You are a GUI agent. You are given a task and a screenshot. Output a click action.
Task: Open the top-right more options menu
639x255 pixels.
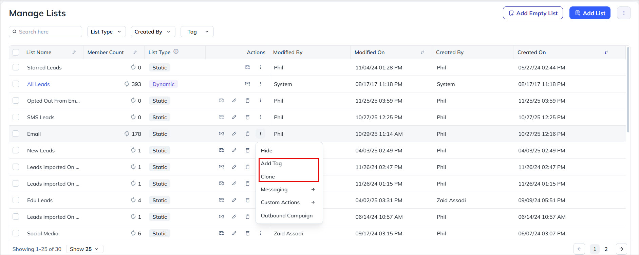coord(623,13)
